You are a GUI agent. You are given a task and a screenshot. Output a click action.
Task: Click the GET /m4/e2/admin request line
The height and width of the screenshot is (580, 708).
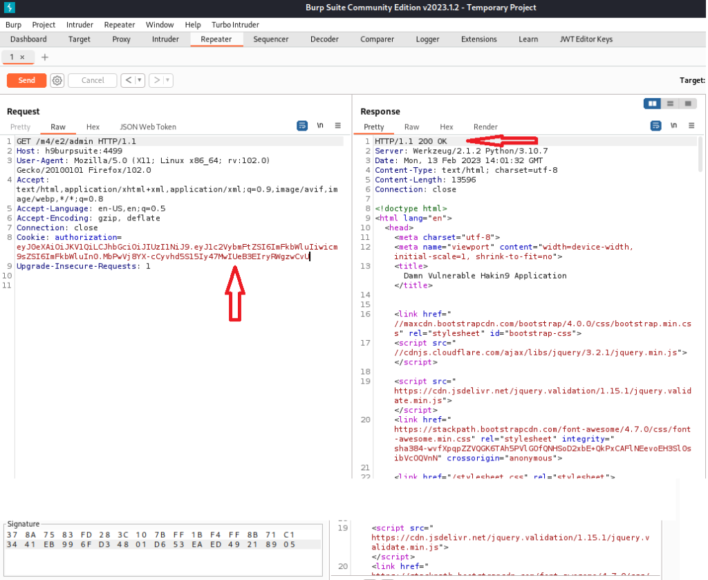(x=76, y=141)
